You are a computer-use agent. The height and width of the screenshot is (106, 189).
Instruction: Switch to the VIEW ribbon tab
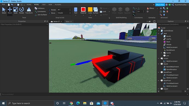pos(50,5)
